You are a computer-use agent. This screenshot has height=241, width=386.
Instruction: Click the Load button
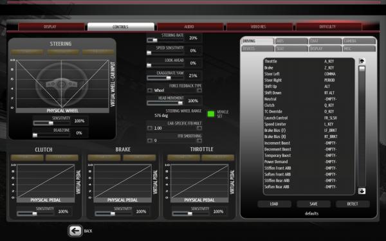coord(274,204)
